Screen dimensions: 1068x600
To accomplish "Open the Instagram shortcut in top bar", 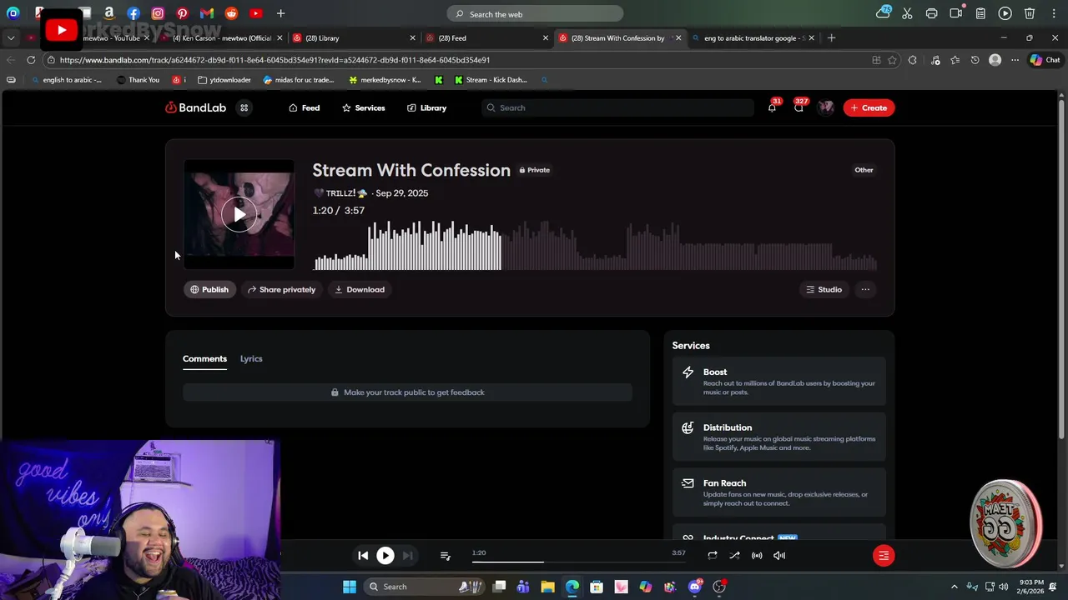I will [158, 13].
